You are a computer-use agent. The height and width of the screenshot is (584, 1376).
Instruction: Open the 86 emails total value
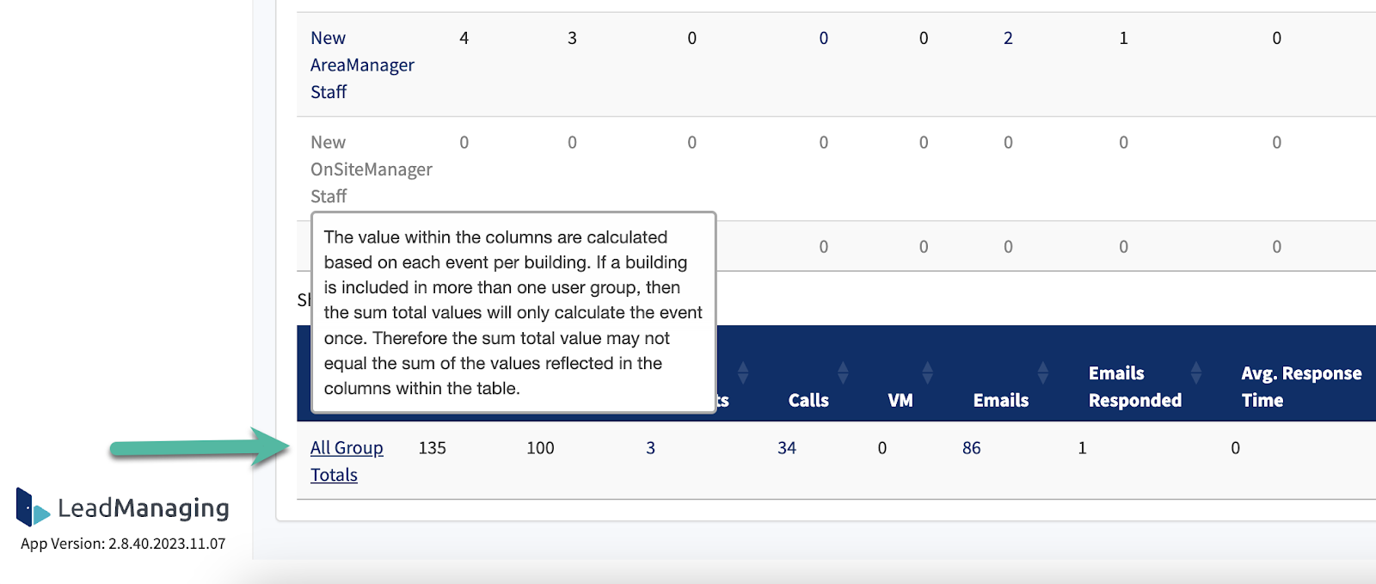point(972,448)
